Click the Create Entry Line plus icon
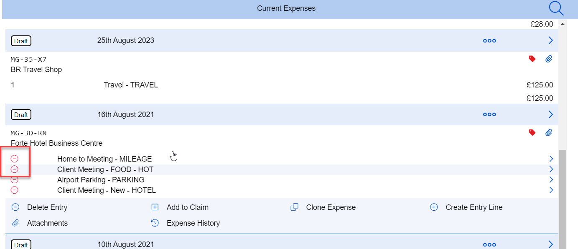This screenshot has width=578, height=249. pos(434,207)
